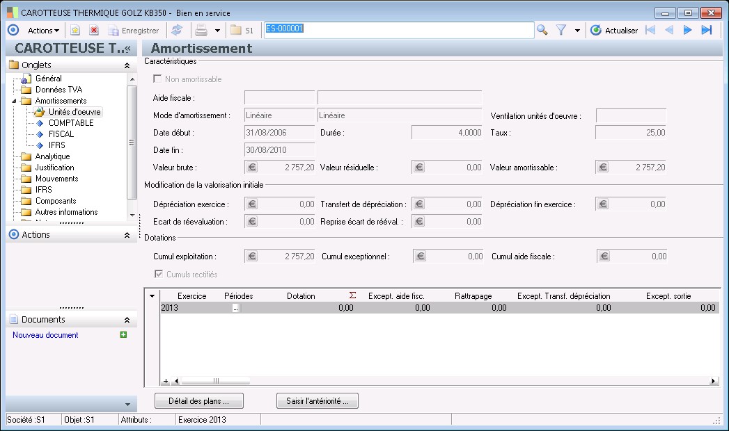Viewport: 729px width, 431px height.
Task: Click the funnel filter icon
Action: click(x=561, y=31)
